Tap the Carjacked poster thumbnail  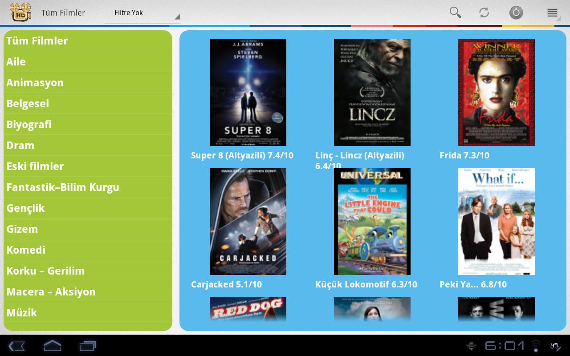click(248, 222)
